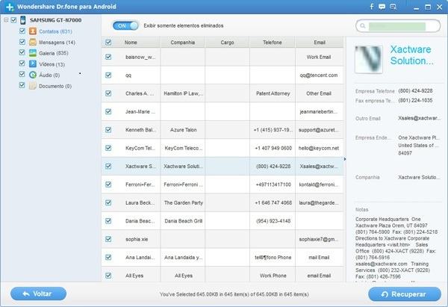The image size is (448, 307).
Task: Click the Voltar back button
Action: point(38,294)
